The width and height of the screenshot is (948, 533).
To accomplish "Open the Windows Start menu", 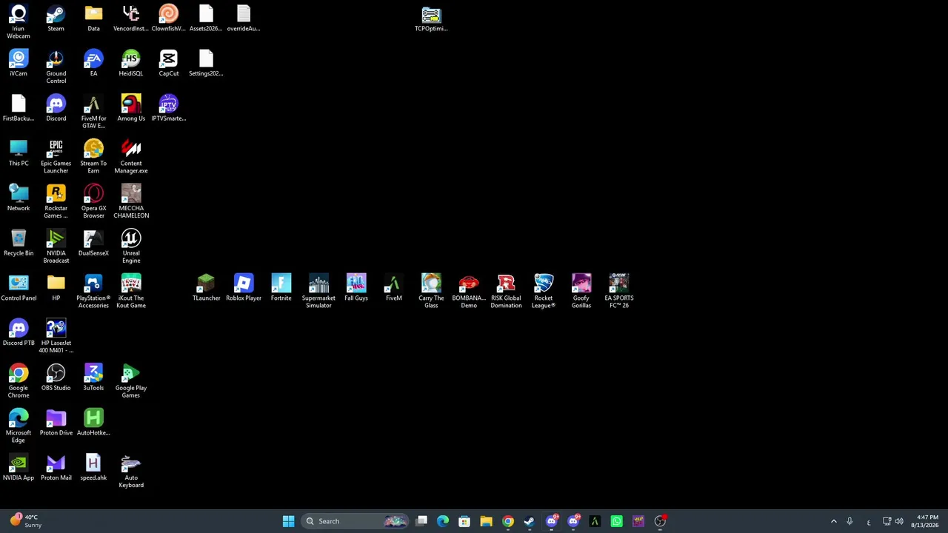I will (x=288, y=521).
